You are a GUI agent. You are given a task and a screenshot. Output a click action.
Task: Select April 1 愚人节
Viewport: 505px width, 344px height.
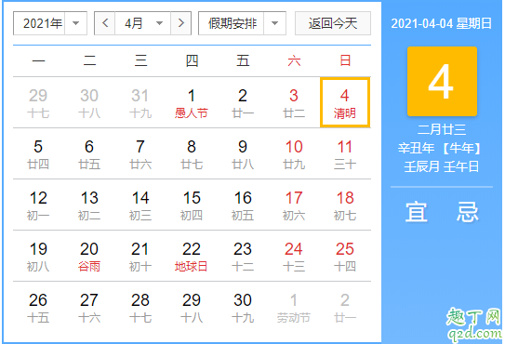192,103
